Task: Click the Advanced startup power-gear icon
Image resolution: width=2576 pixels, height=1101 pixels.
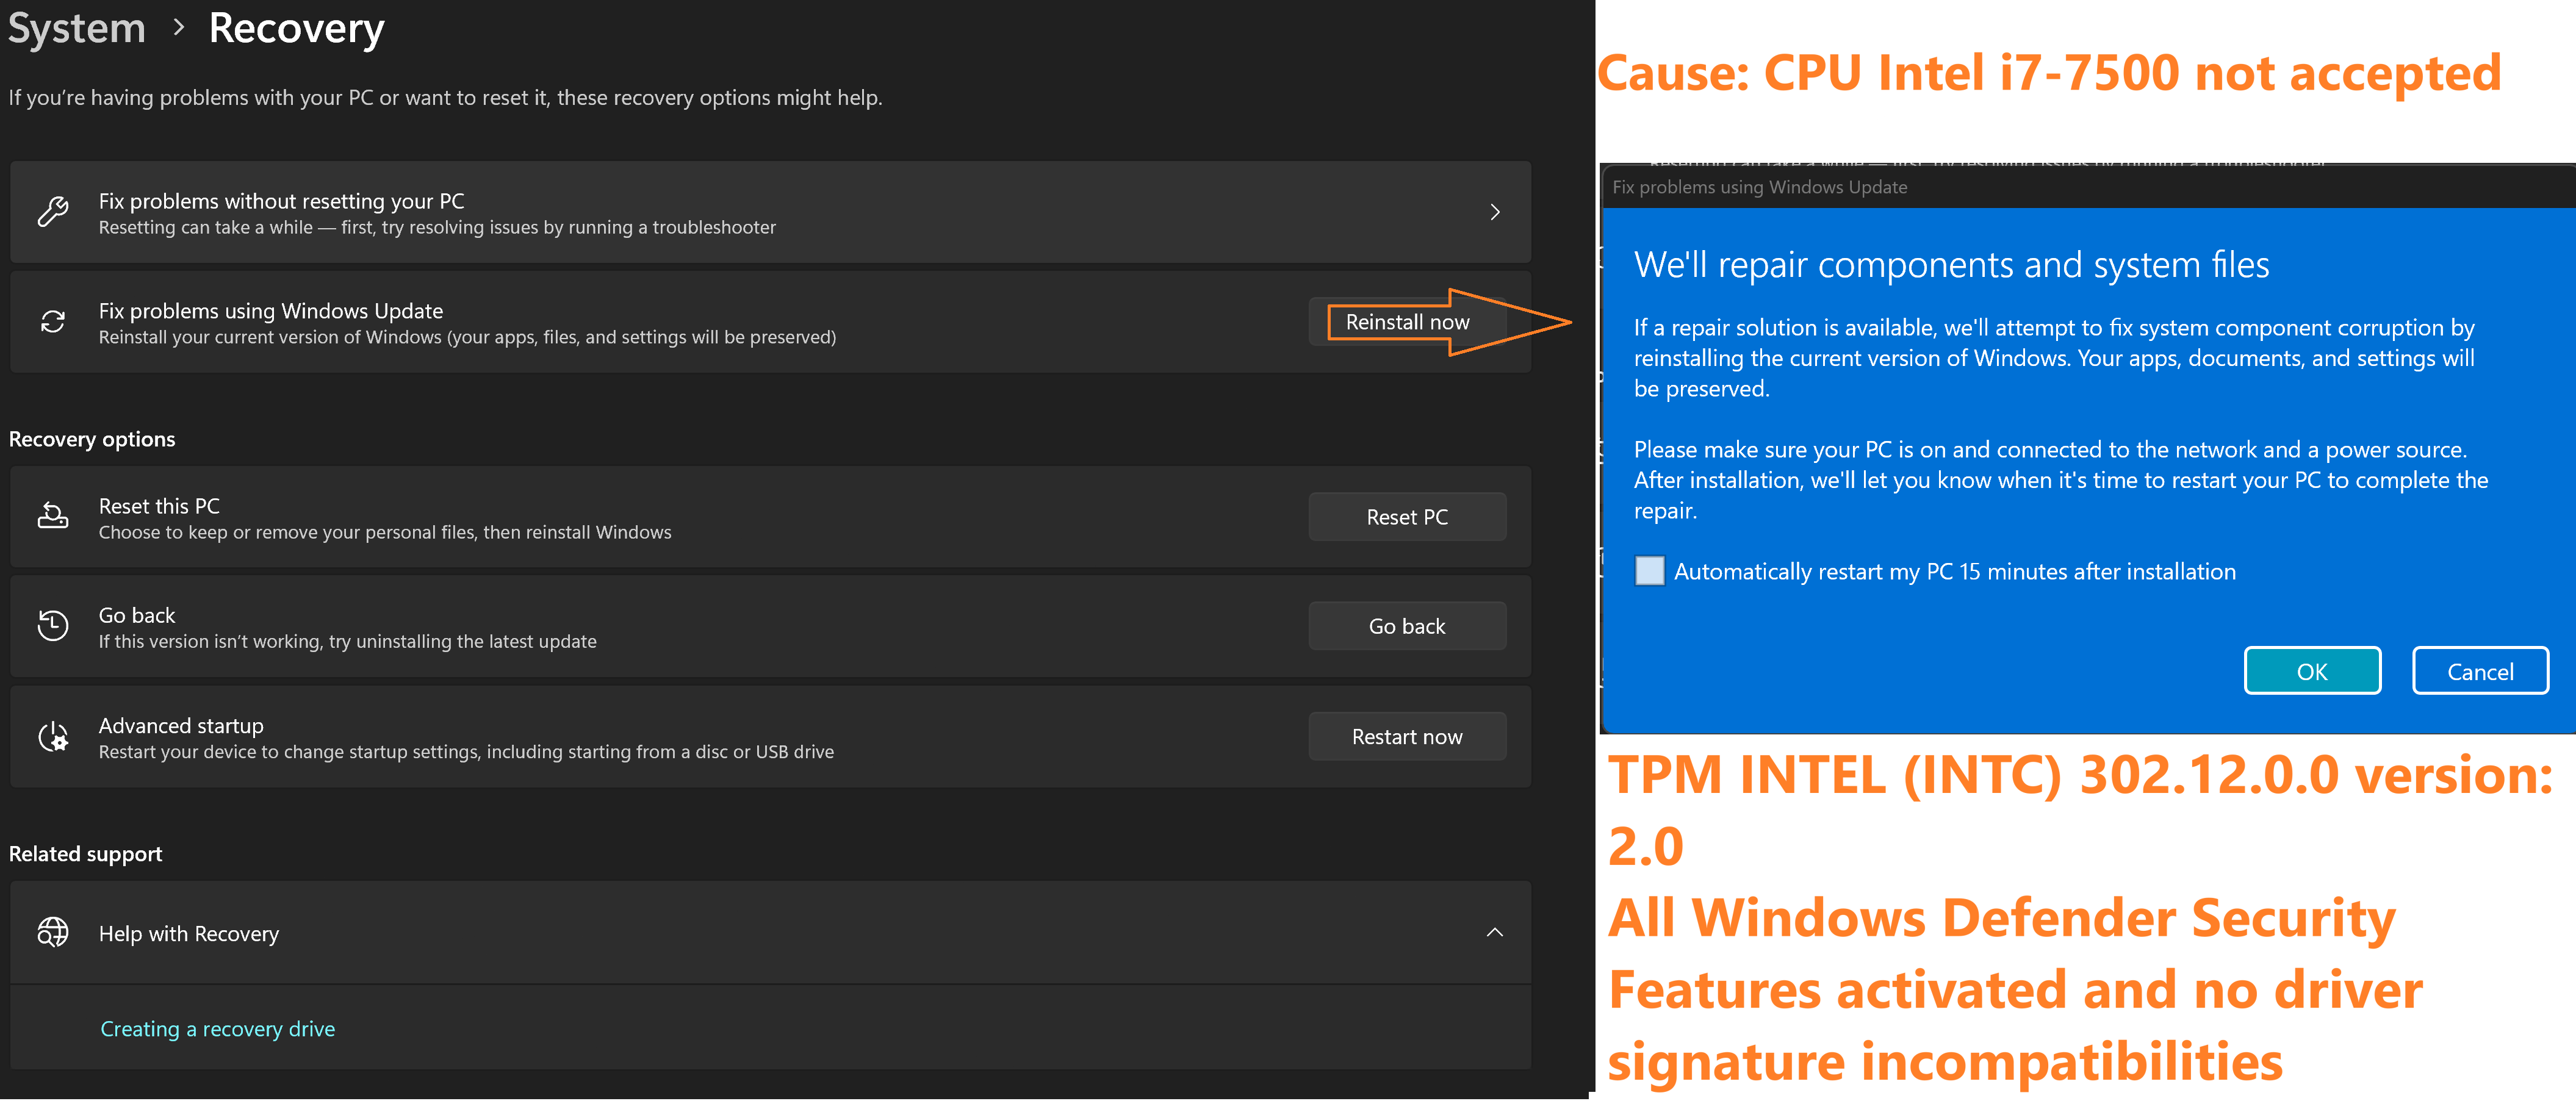Action: click(53, 737)
